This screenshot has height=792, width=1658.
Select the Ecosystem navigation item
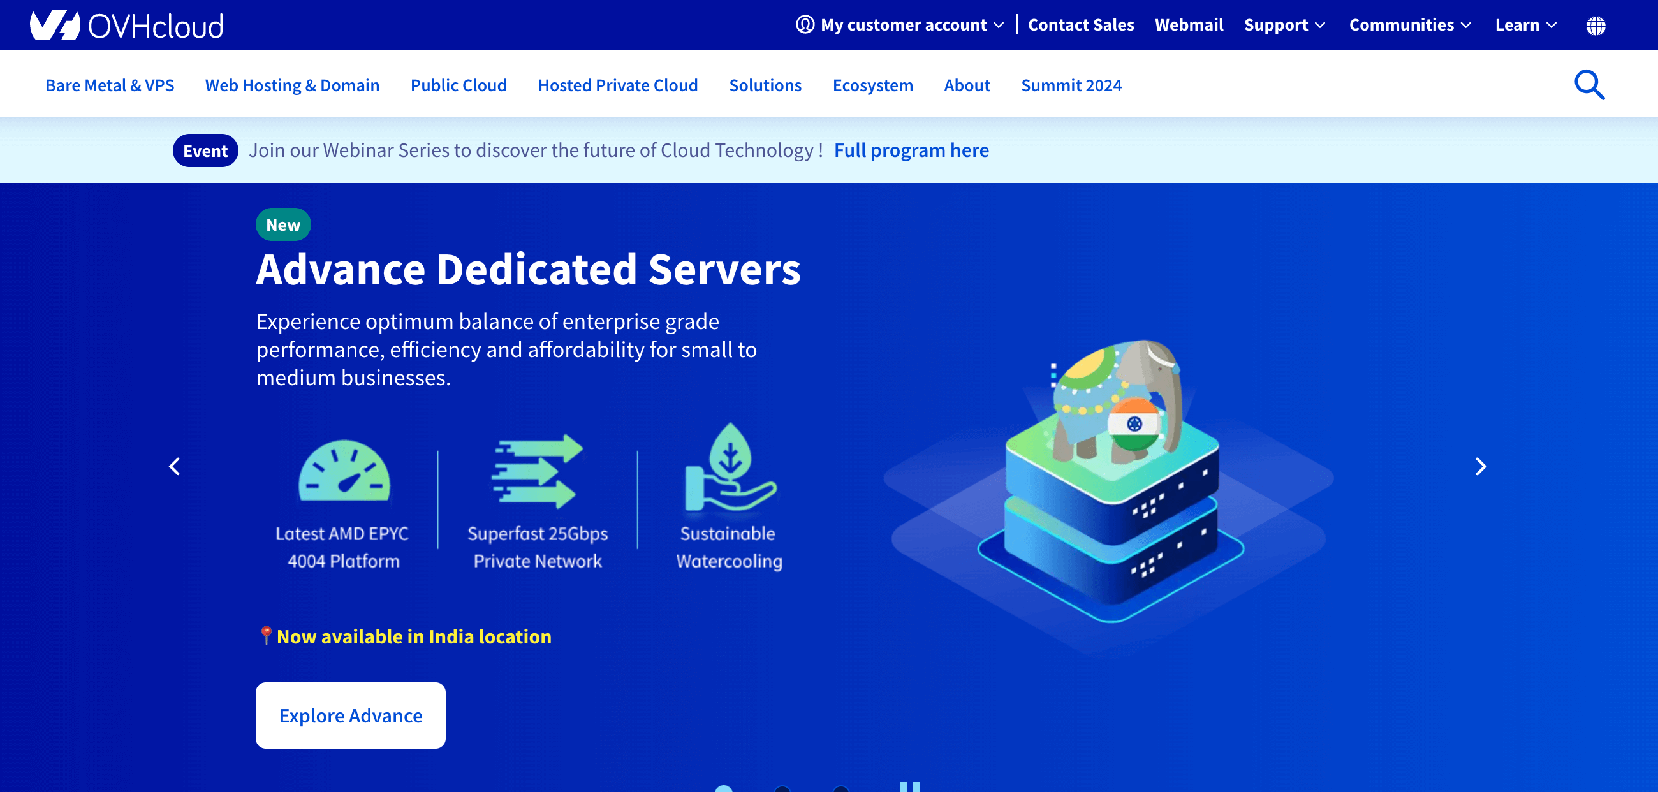[873, 85]
